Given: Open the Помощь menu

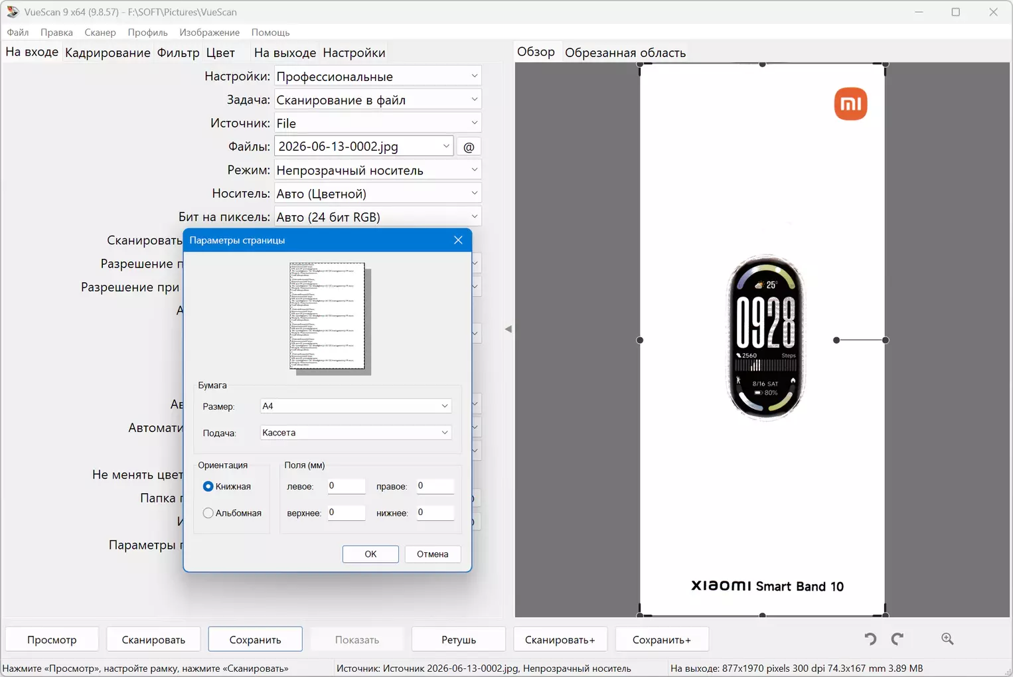Looking at the screenshot, I should [x=270, y=32].
